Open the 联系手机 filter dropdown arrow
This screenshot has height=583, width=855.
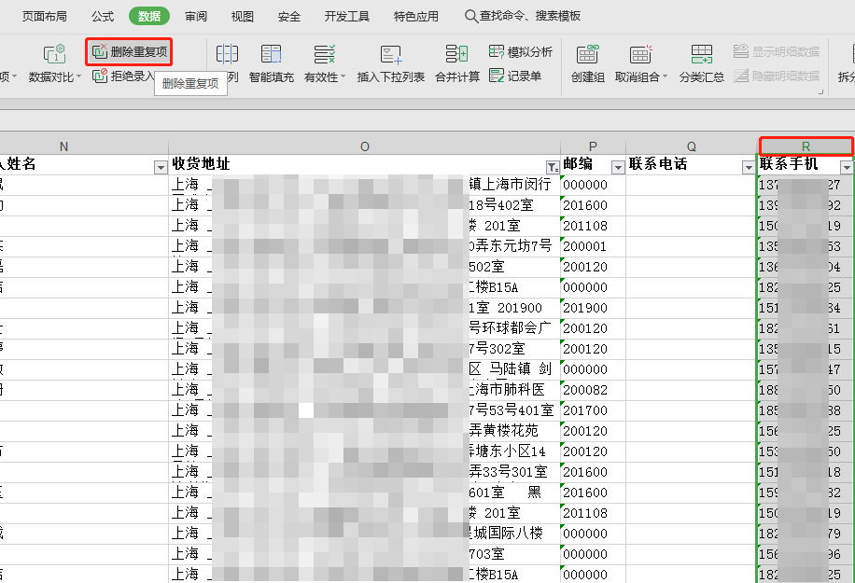(846, 166)
